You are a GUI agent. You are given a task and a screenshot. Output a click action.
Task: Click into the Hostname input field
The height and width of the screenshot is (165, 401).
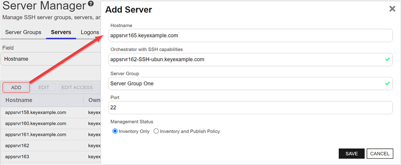click(x=251, y=36)
